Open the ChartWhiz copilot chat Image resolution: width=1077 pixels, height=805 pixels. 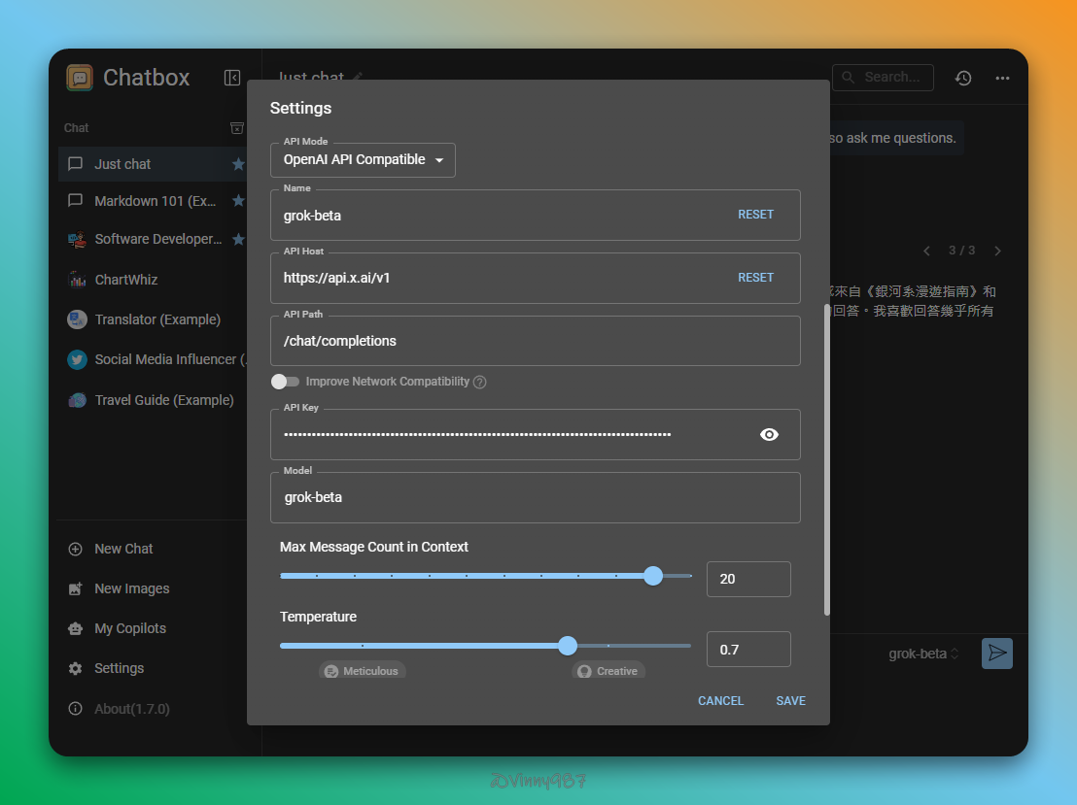[x=126, y=280]
